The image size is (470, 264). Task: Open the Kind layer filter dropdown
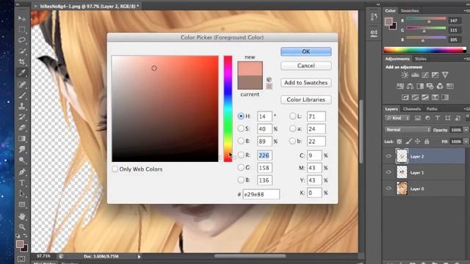click(397, 118)
